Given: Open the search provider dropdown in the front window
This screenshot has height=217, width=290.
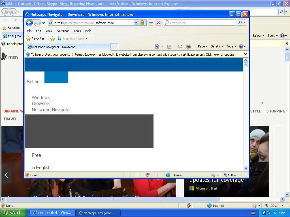Looking at the screenshot, I should 245,23.
